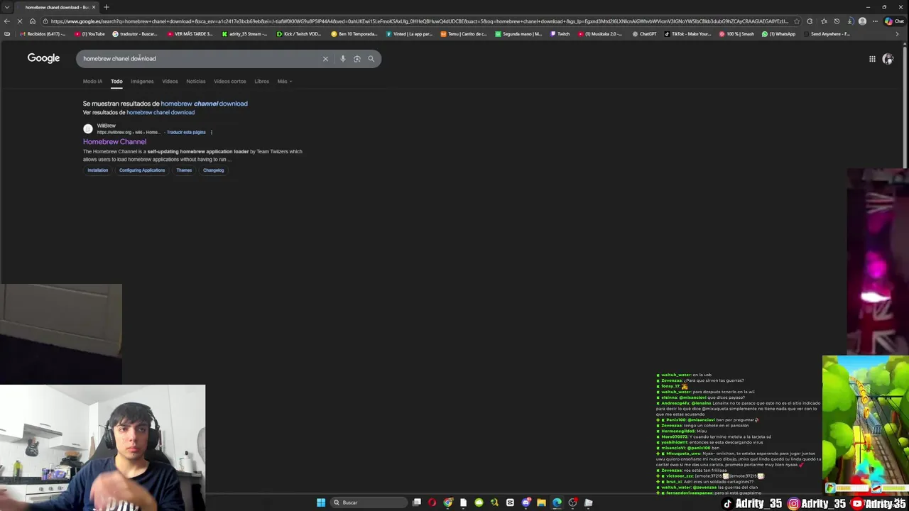Open the Themes sitelink
Screen dimensions: 909x511
[x=184, y=170]
